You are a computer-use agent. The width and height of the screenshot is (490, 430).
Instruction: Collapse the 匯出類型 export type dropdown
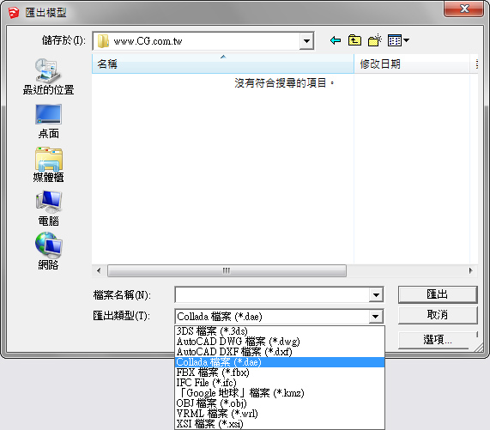[x=376, y=317]
